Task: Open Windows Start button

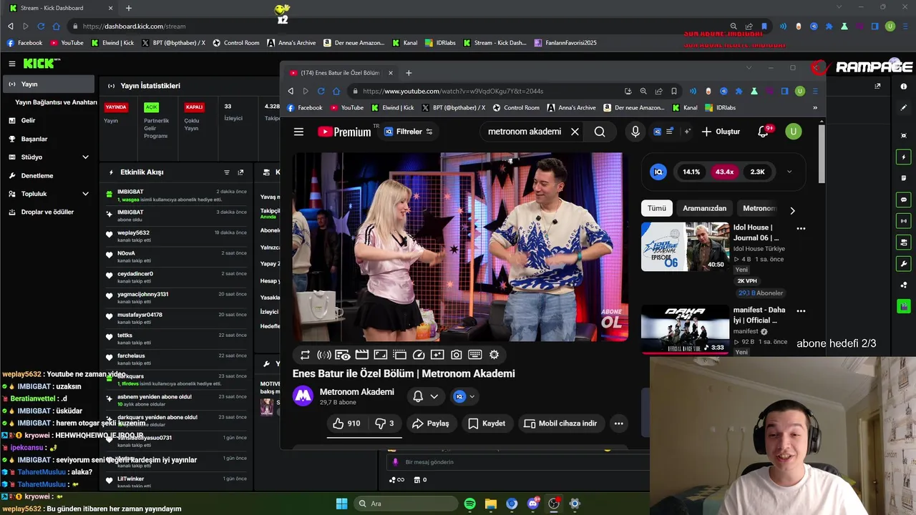Action: point(341,504)
